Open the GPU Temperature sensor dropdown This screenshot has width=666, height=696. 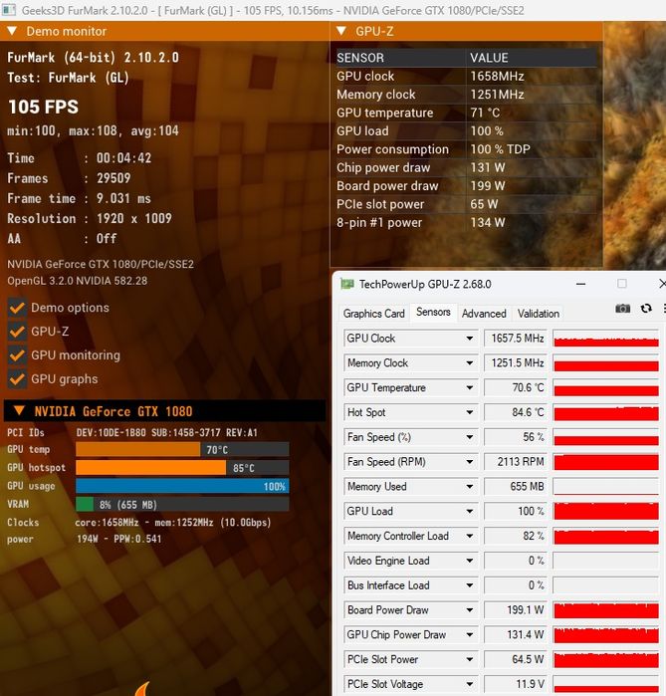[x=470, y=388]
